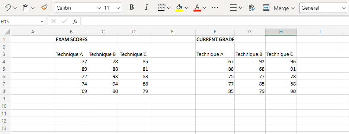Viewport: 349px width, 134px height.
Task: Click the confirm checkmark in formula bar
Action: point(64,21)
